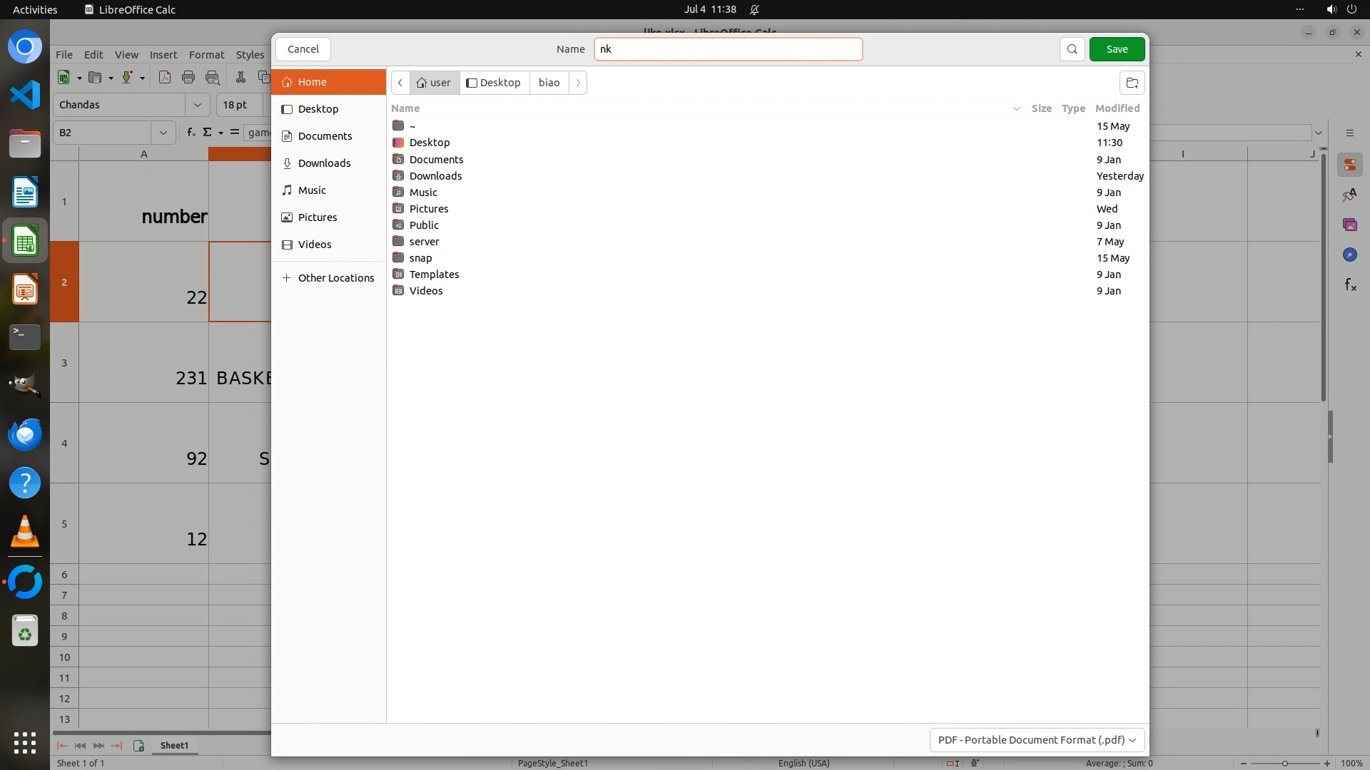1370x770 pixels.
Task: Go back using the path bar left arrow
Action: click(400, 83)
